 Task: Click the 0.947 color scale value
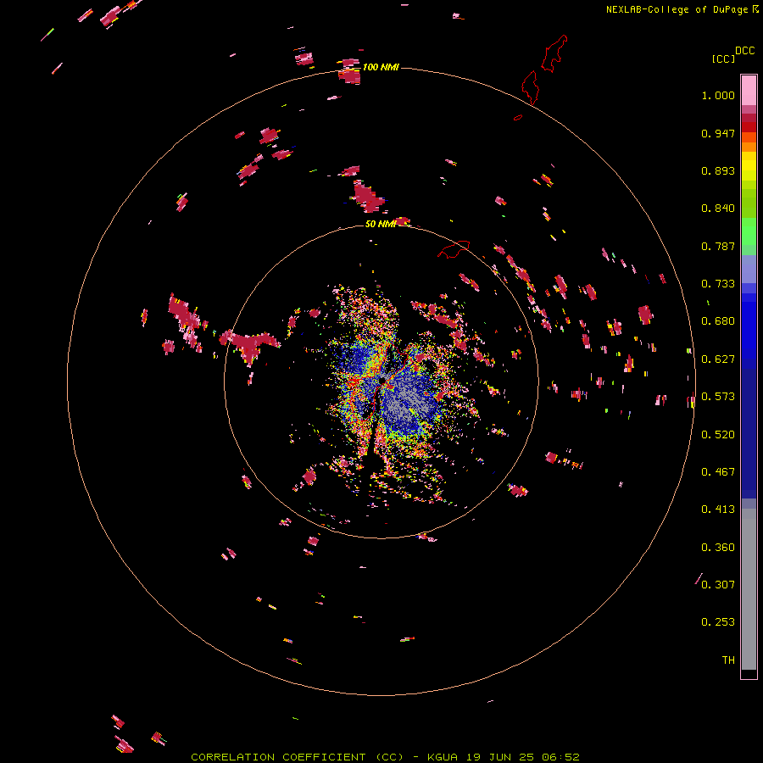tap(718, 133)
